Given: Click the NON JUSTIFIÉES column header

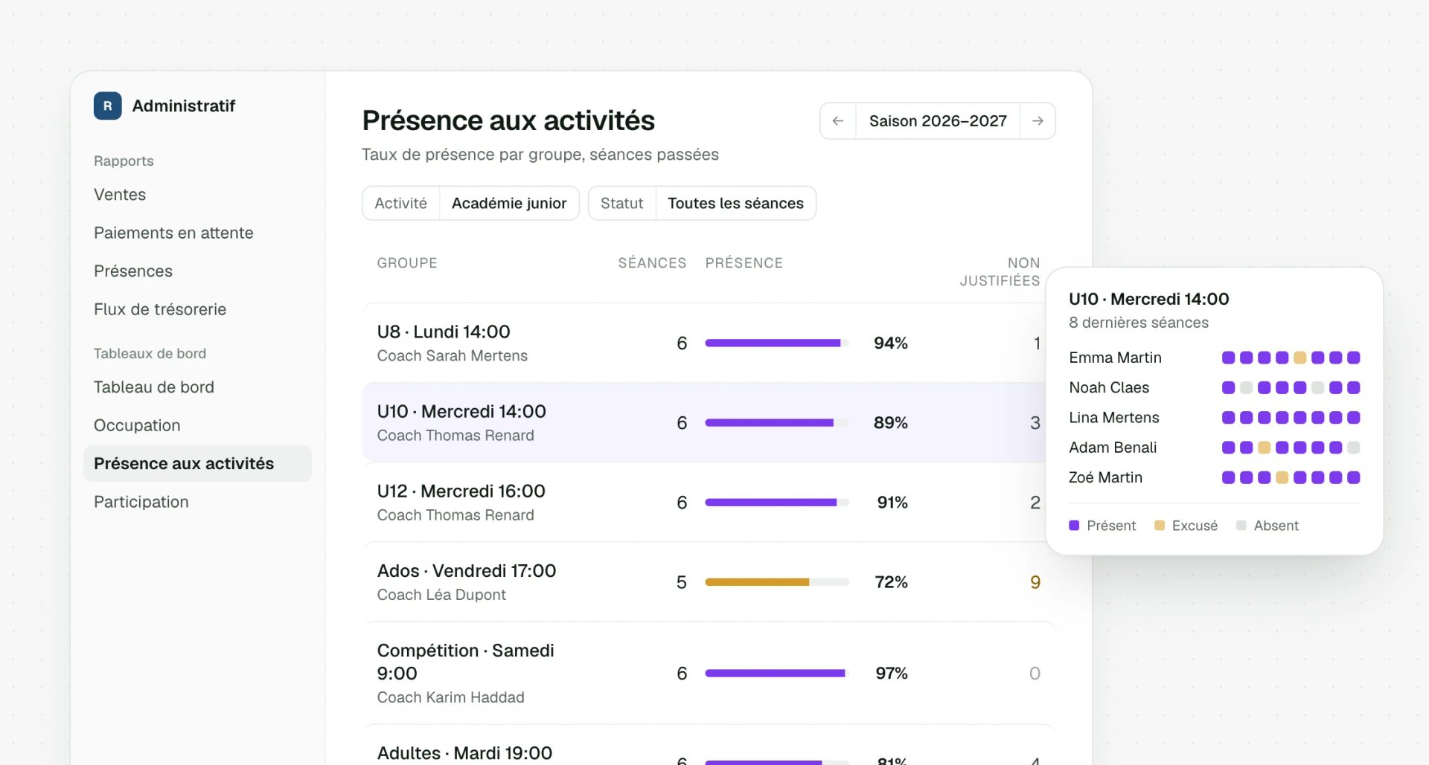Looking at the screenshot, I should pyautogui.click(x=1000, y=272).
